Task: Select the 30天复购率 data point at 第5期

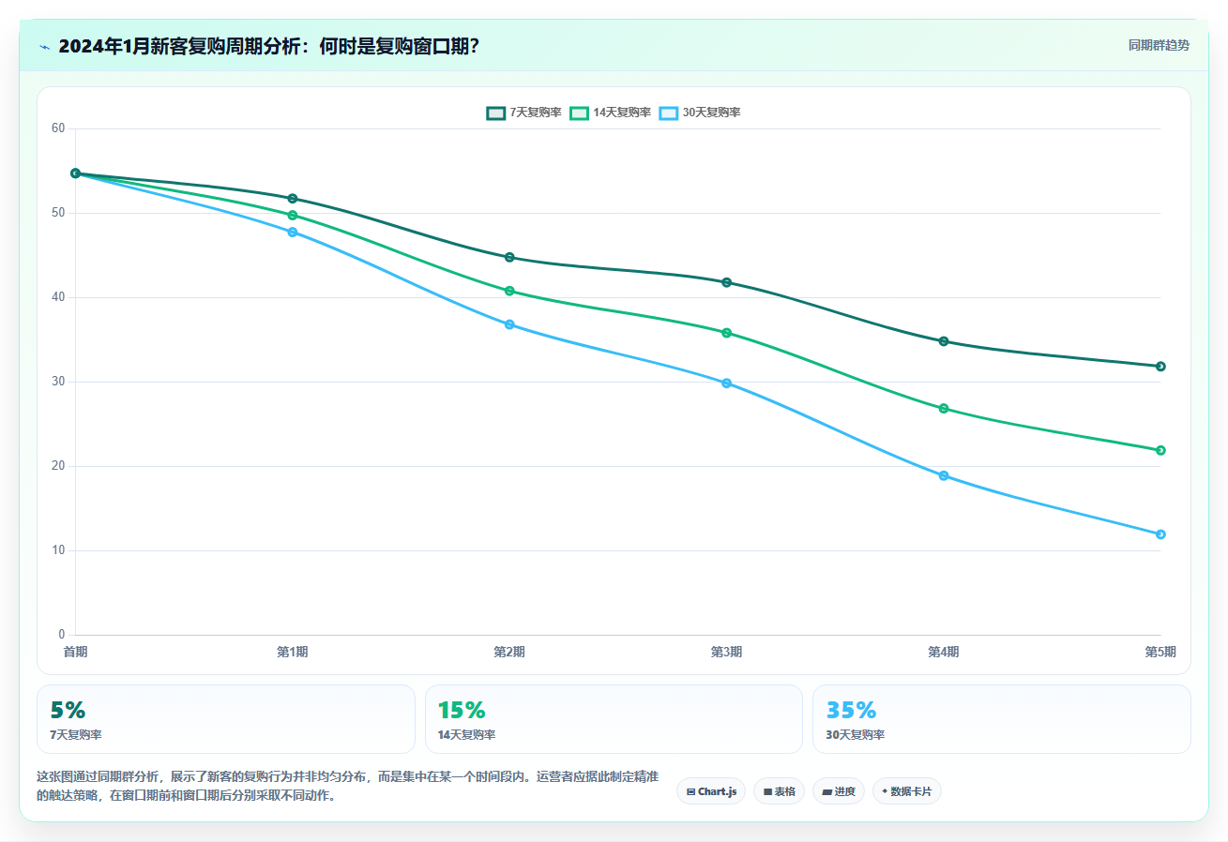Action: pyautogui.click(x=1160, y=534)
